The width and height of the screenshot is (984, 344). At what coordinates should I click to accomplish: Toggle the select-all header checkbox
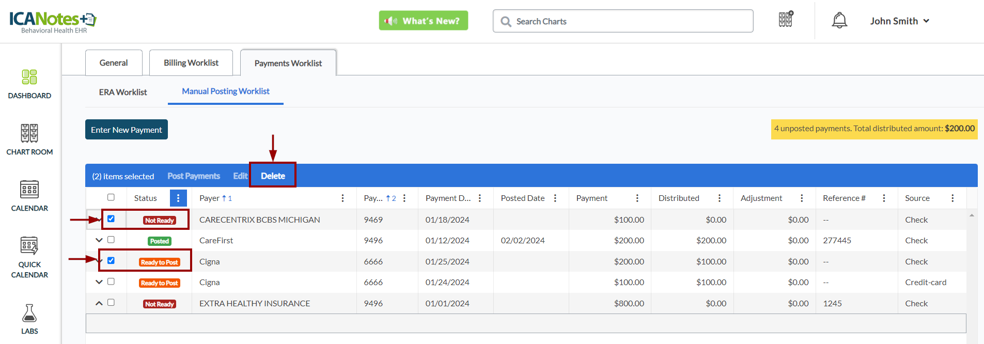coord(111,197)
